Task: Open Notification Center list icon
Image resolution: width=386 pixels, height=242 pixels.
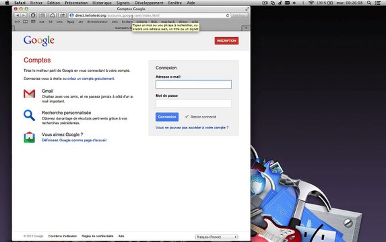Action: (x=378, y=3)
